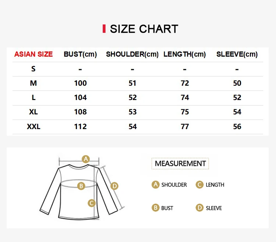
Task: Click the MEASUREMENT dotted label box
Action: [180, 164]
